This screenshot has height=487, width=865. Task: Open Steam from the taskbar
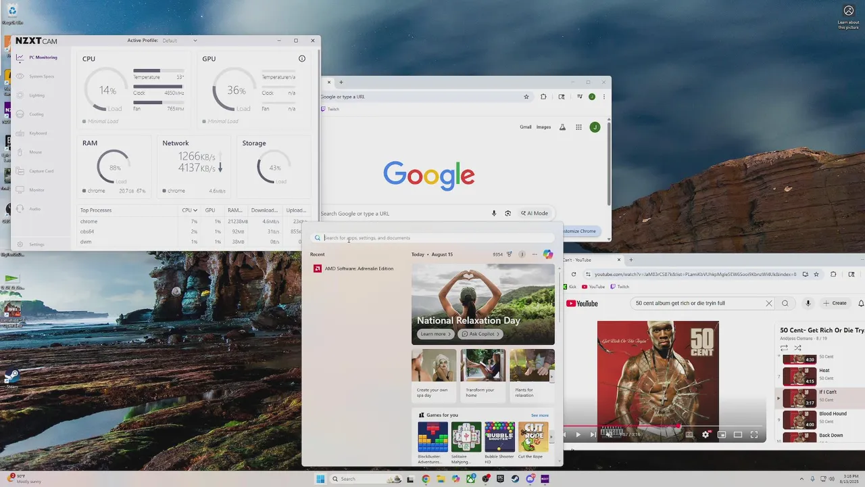[515, 479]
